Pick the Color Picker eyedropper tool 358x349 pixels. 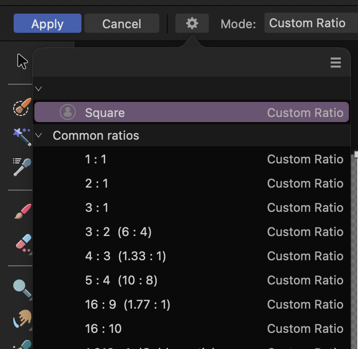point(22,166)
